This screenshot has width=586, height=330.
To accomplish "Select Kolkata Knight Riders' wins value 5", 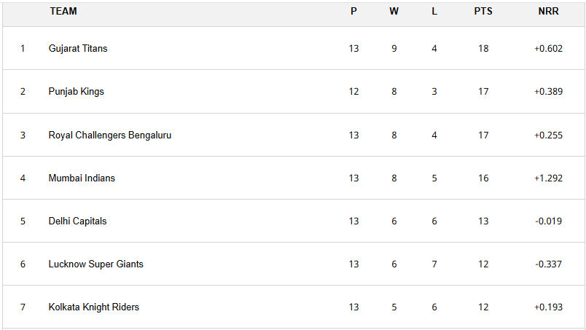I will point(394,307).
